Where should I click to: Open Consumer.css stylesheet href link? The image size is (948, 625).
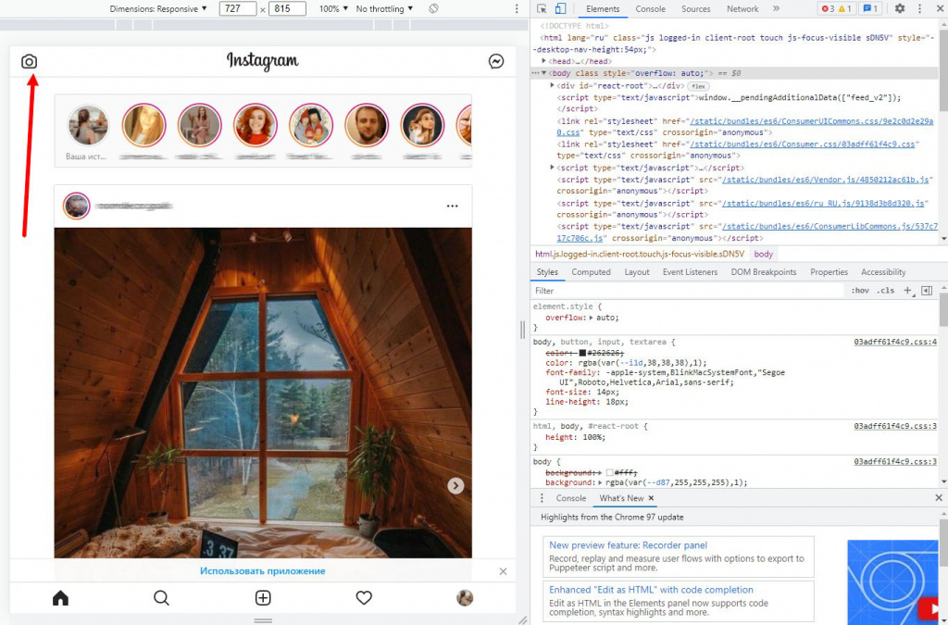804,144
